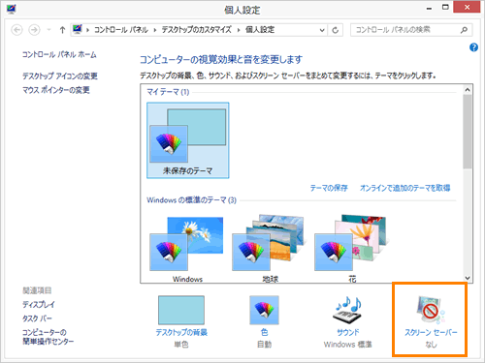Screen dimensions: 485x363
Task: Open the recent locations dropdown arrow
Action: [48, 30]
